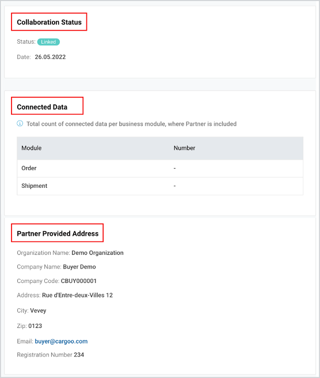The height and width of the screenshot is (378, 320).
Task: Click the company code CBUY000001
Action: click(x=79, y=281)
